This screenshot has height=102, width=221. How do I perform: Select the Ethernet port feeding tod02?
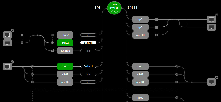pos(7,66)
